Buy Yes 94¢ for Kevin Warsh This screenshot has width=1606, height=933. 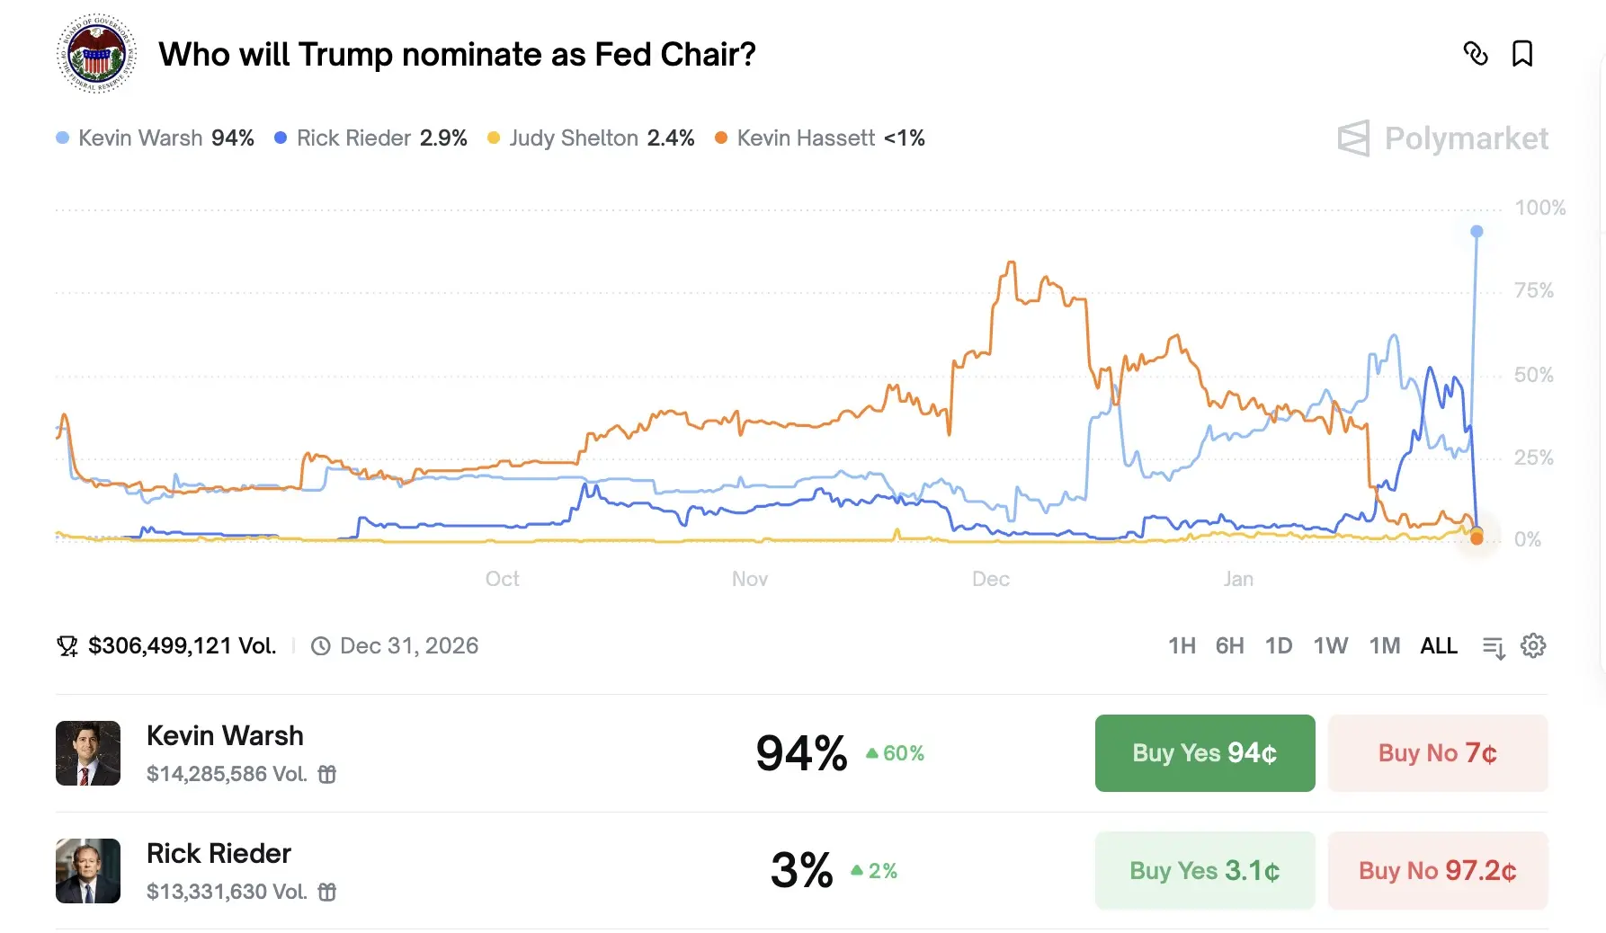(1204, 753)
